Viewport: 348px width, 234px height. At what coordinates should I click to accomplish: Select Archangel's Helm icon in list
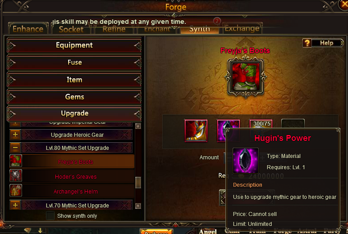tap(16, 190)
